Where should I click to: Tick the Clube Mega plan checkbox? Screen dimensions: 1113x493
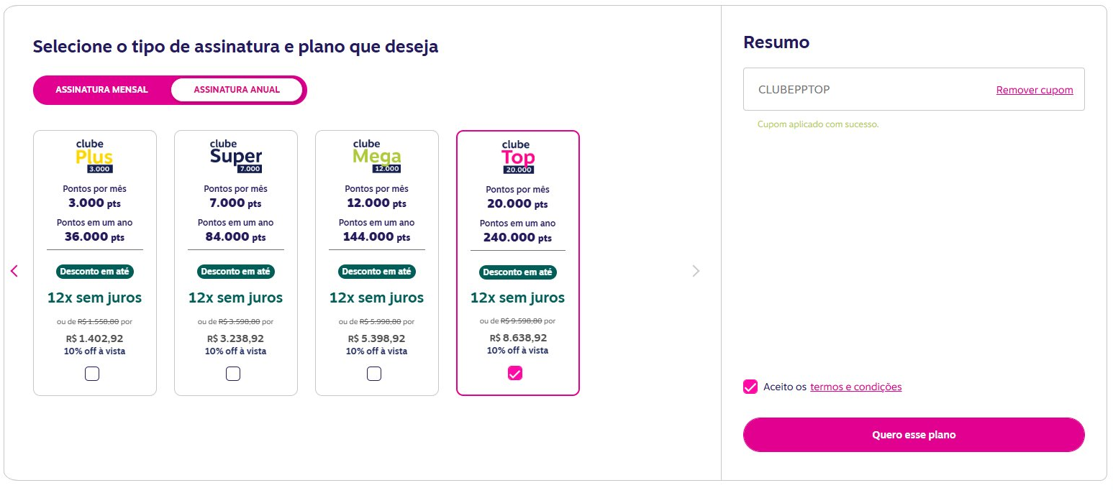pyautogui.click(x=374, y=374)
